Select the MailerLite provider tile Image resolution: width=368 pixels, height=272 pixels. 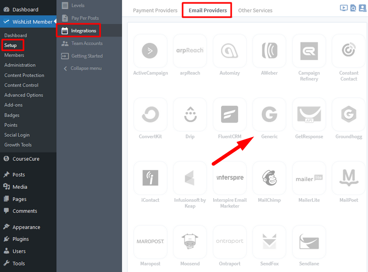point(309,178)
